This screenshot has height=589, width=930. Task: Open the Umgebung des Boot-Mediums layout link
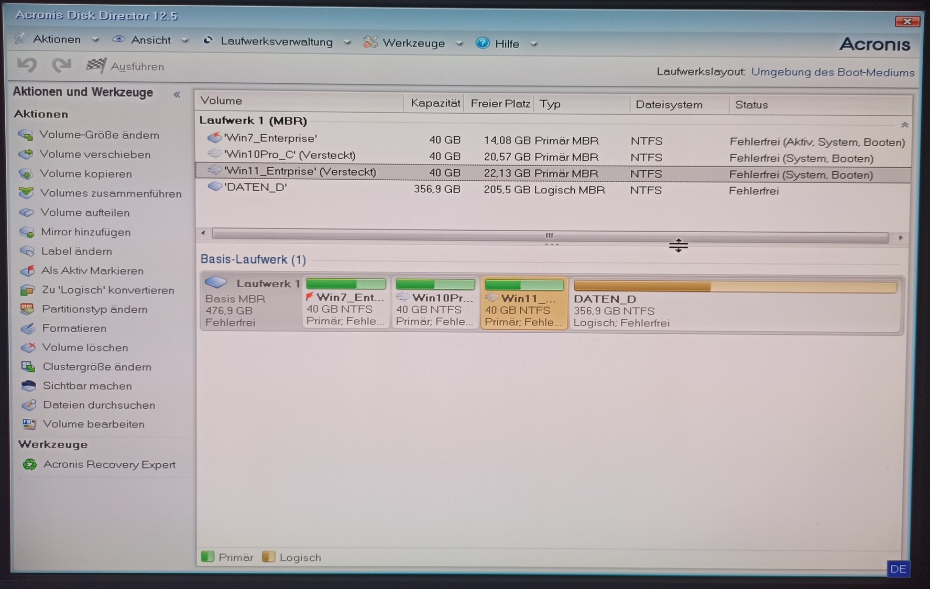833,72
